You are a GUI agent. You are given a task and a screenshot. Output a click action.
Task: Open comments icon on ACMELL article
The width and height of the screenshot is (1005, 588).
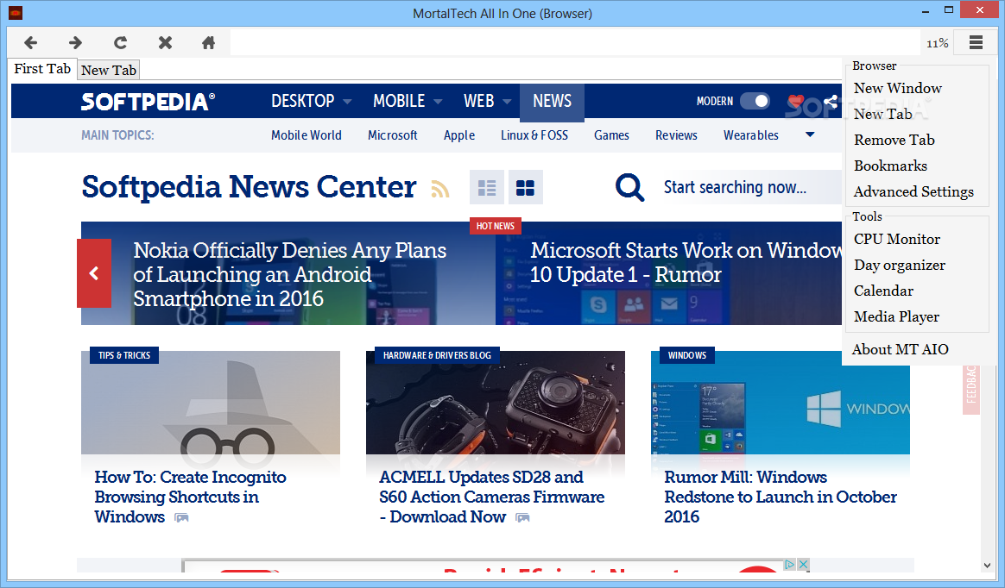pos(523,517)
